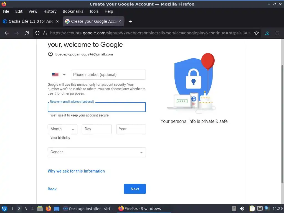This screenshot has height=213, width=284.
Task: Switch to workspace 3
Action: [x=26, y=209]
